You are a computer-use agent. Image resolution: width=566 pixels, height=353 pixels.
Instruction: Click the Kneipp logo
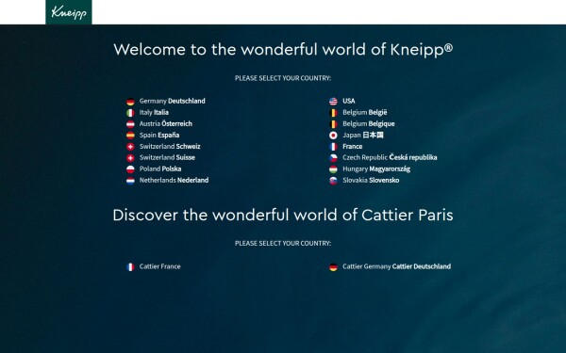click(x=69, y=12)
